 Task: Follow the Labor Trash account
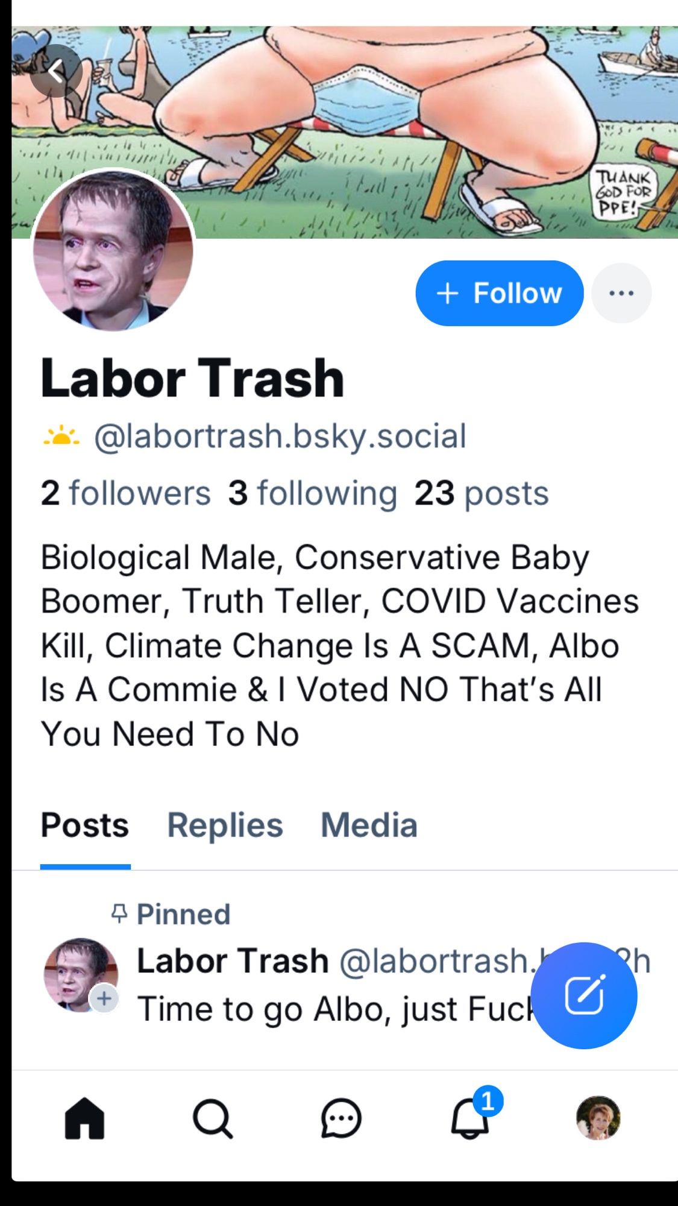pos(499,293)
